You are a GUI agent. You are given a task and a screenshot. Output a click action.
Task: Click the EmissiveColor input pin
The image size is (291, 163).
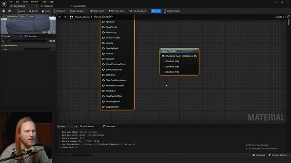tap(104, 38)
